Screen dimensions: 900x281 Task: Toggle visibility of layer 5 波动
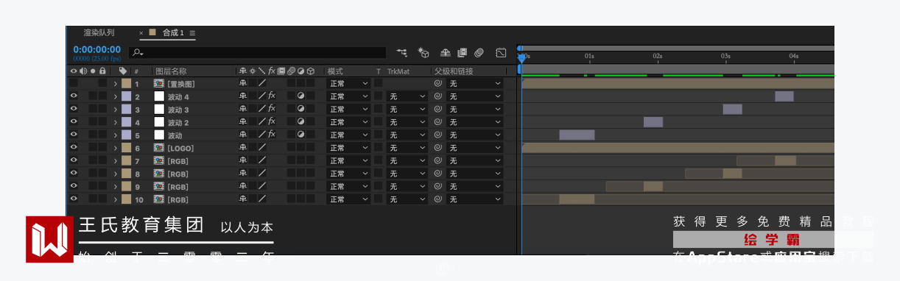click(74, 135)
